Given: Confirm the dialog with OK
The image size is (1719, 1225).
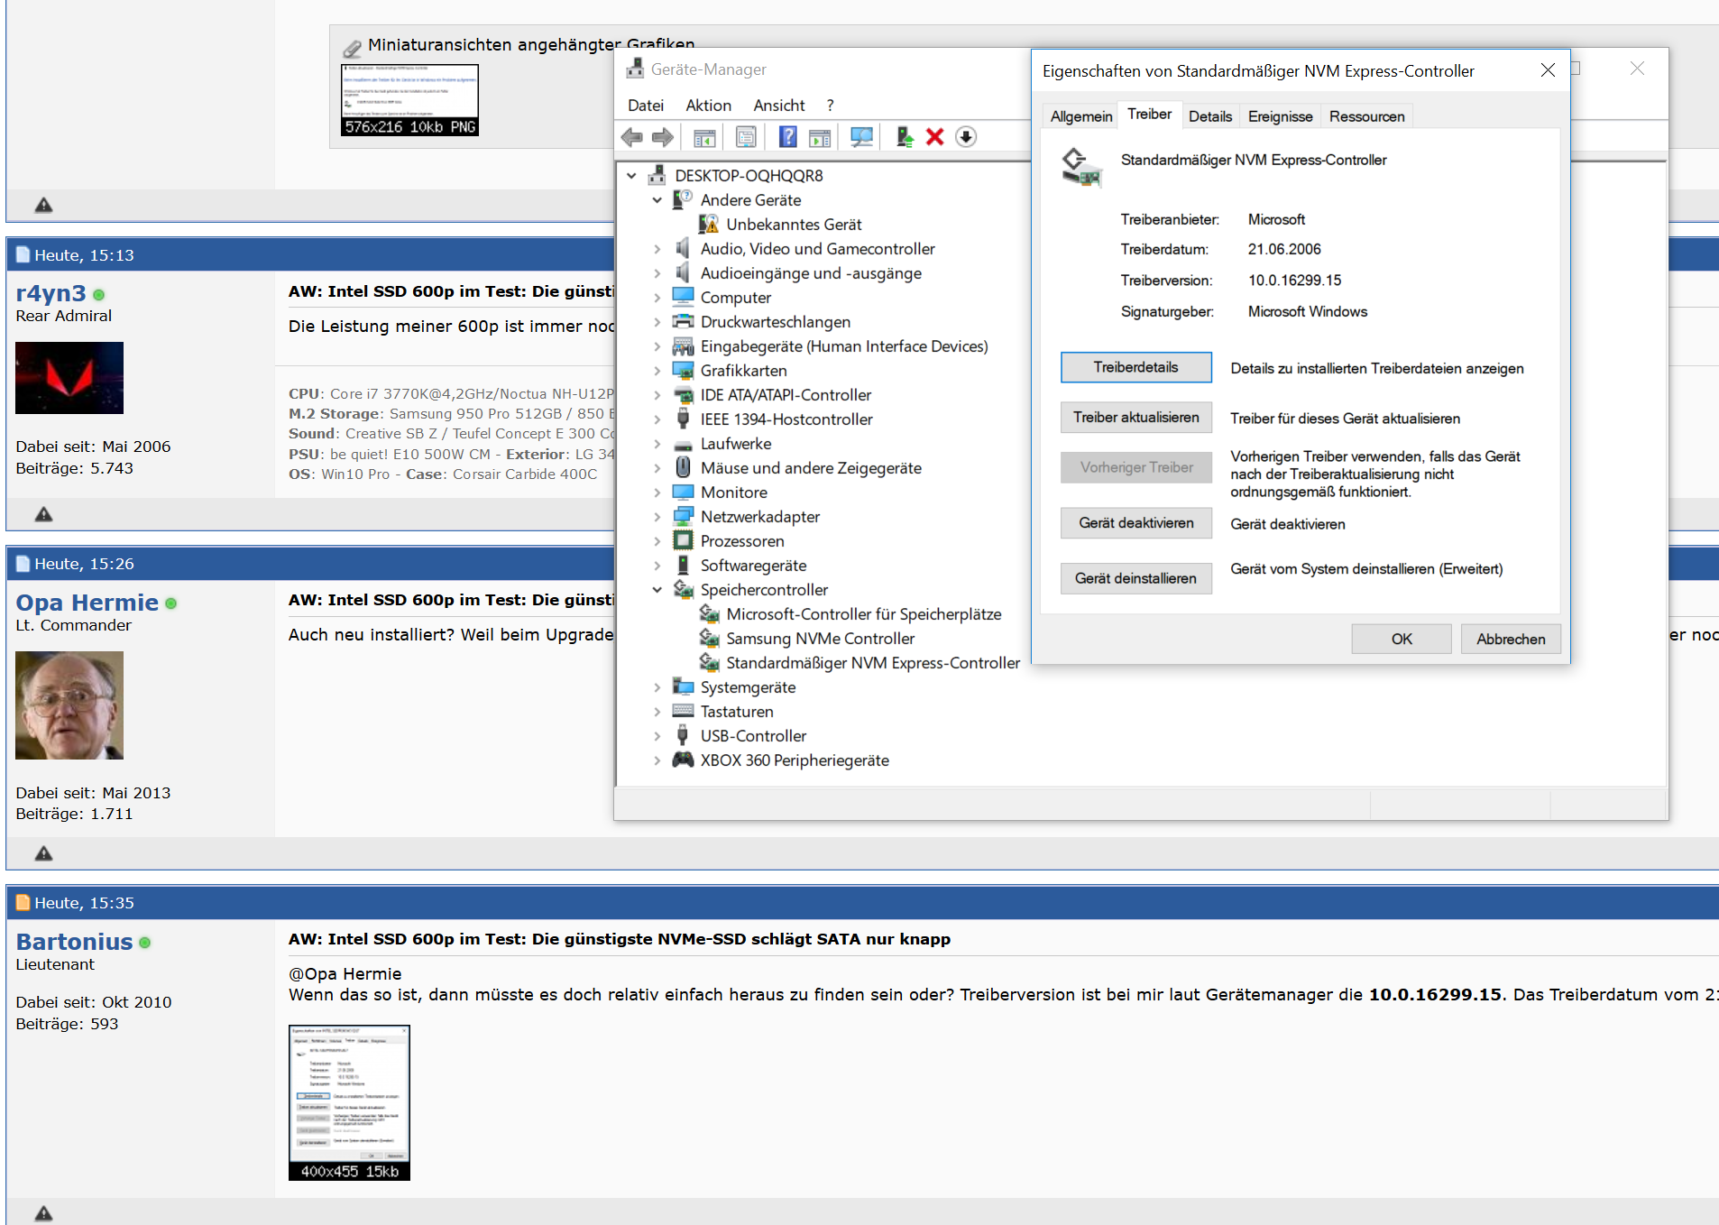Looking at the screenshot, I should click(1401, 639).
